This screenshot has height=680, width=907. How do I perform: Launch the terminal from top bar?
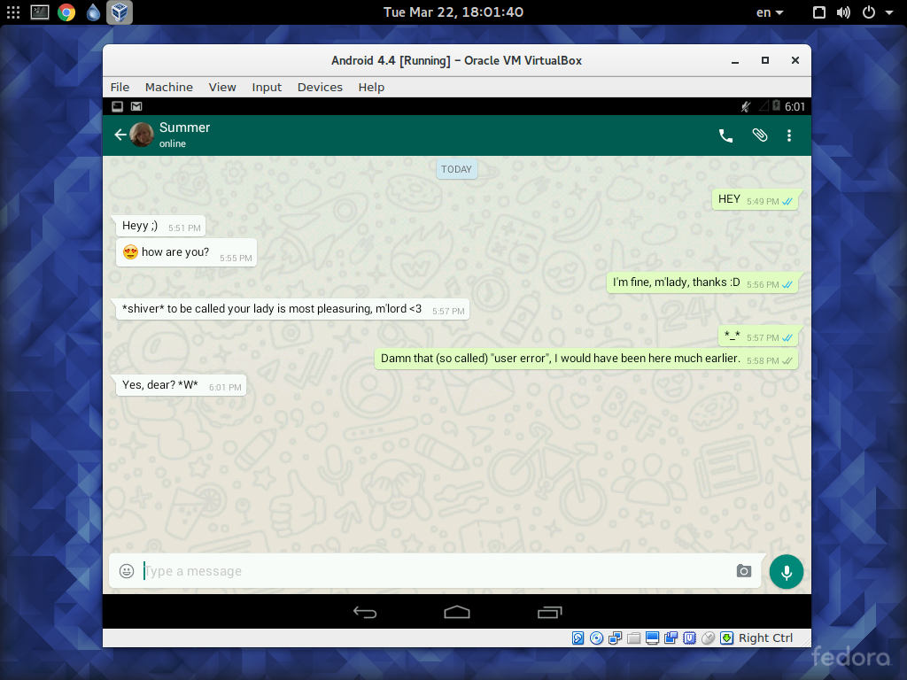pyautogui.click(x=39, y=12)
